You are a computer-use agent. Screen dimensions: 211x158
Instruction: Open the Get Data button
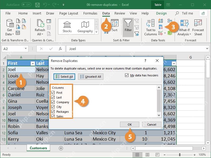(9, 27)
